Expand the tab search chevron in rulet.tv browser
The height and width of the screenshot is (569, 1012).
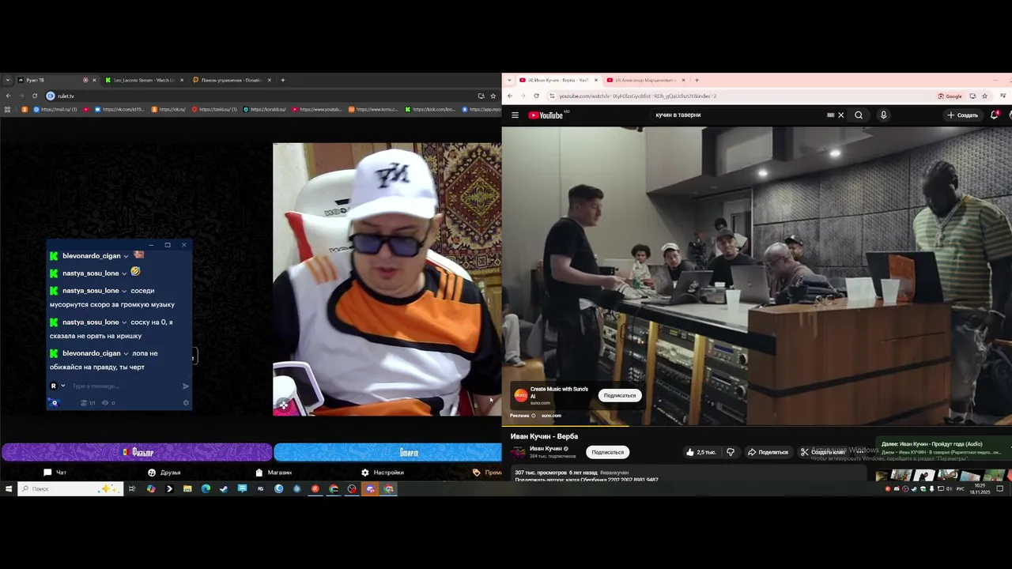(8, 80)
